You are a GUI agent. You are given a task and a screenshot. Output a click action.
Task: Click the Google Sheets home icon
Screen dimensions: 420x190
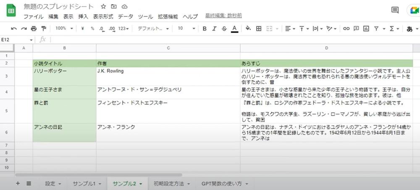tap(11, 11)
